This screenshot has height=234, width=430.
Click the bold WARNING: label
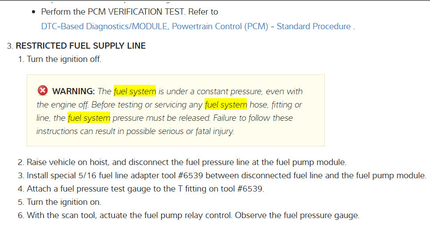point(74,92)
